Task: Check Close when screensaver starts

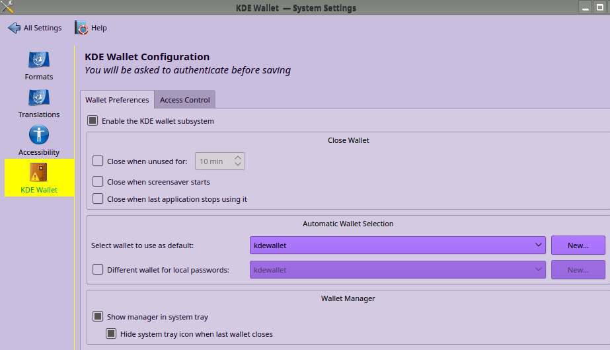Action: coord(98,181)
